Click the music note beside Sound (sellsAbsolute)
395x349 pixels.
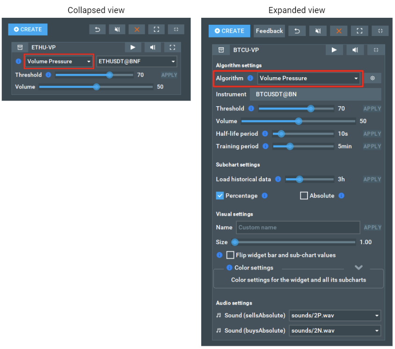219,316
